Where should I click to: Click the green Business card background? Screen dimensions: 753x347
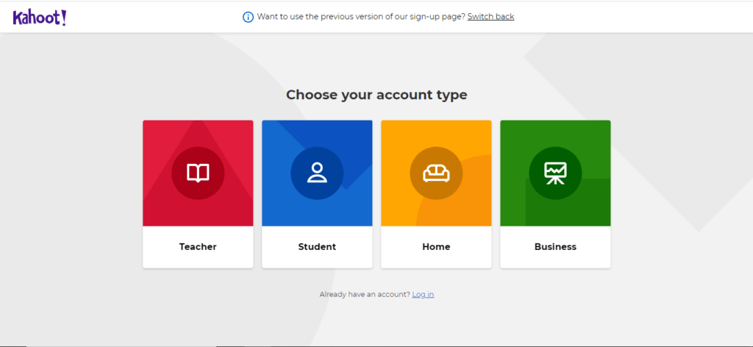[x=516, y=136]
